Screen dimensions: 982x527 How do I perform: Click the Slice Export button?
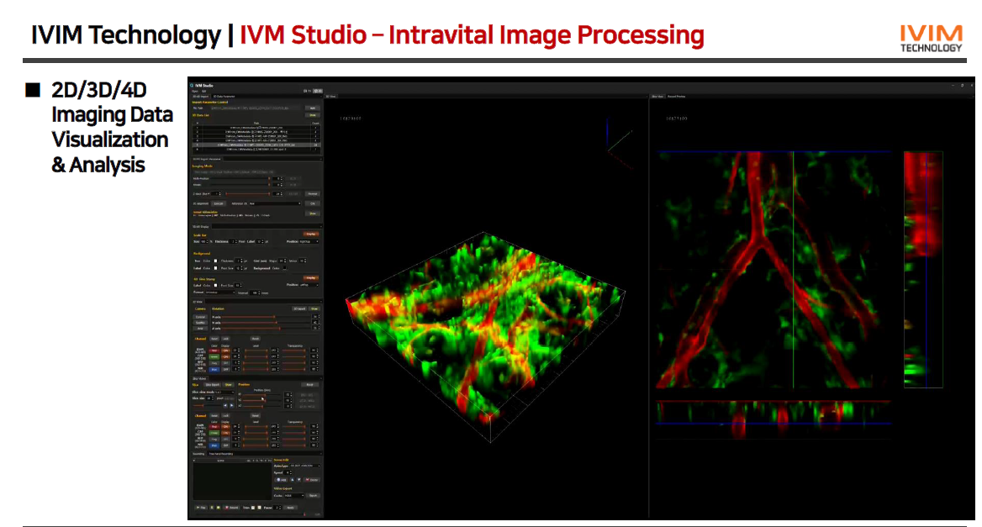point(213,385)
